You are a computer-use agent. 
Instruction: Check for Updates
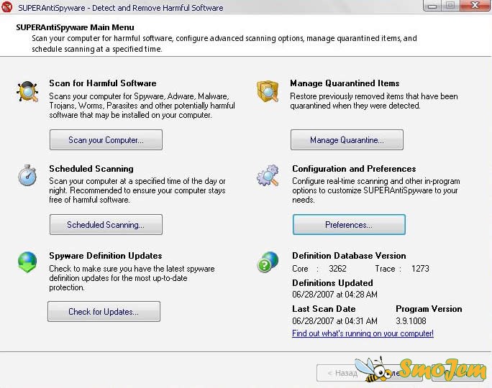point(104,312)
